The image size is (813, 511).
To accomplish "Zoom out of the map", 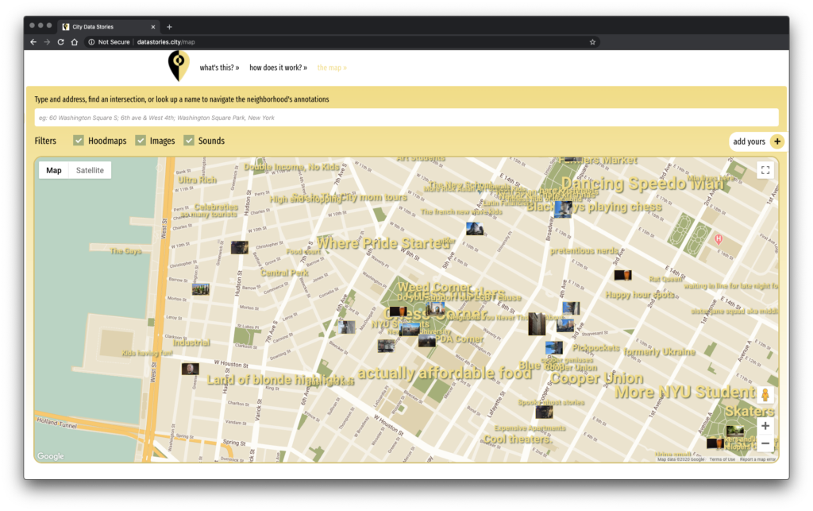I will 765,443.
